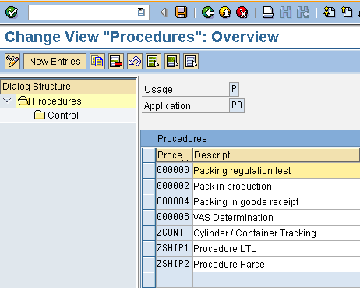Click the VAS Determination description field
This screenshot has width=360, height=288.
pyautogui.click(x=277, y=218)
